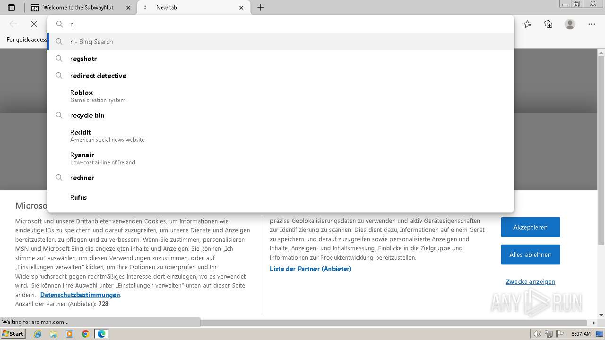The height and width of the screenshot is (340, 605).
Task: Open the Datenschutzbestimmungen link
Action: pos(80,295)
